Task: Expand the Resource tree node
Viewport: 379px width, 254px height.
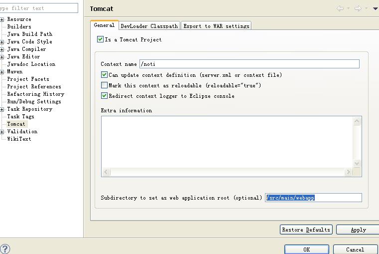Action: tap(2, 19)
